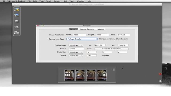Screen dimensions: 171x96
Task: Select the fourth fisheye thumbnail
Action: pos(102,75)
